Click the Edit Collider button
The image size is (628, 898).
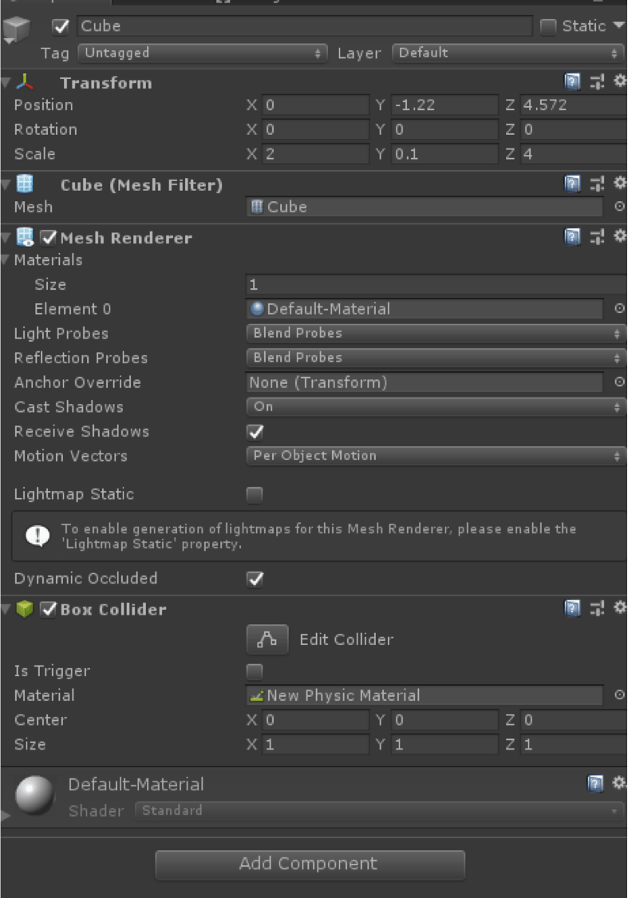click(267, 639)
